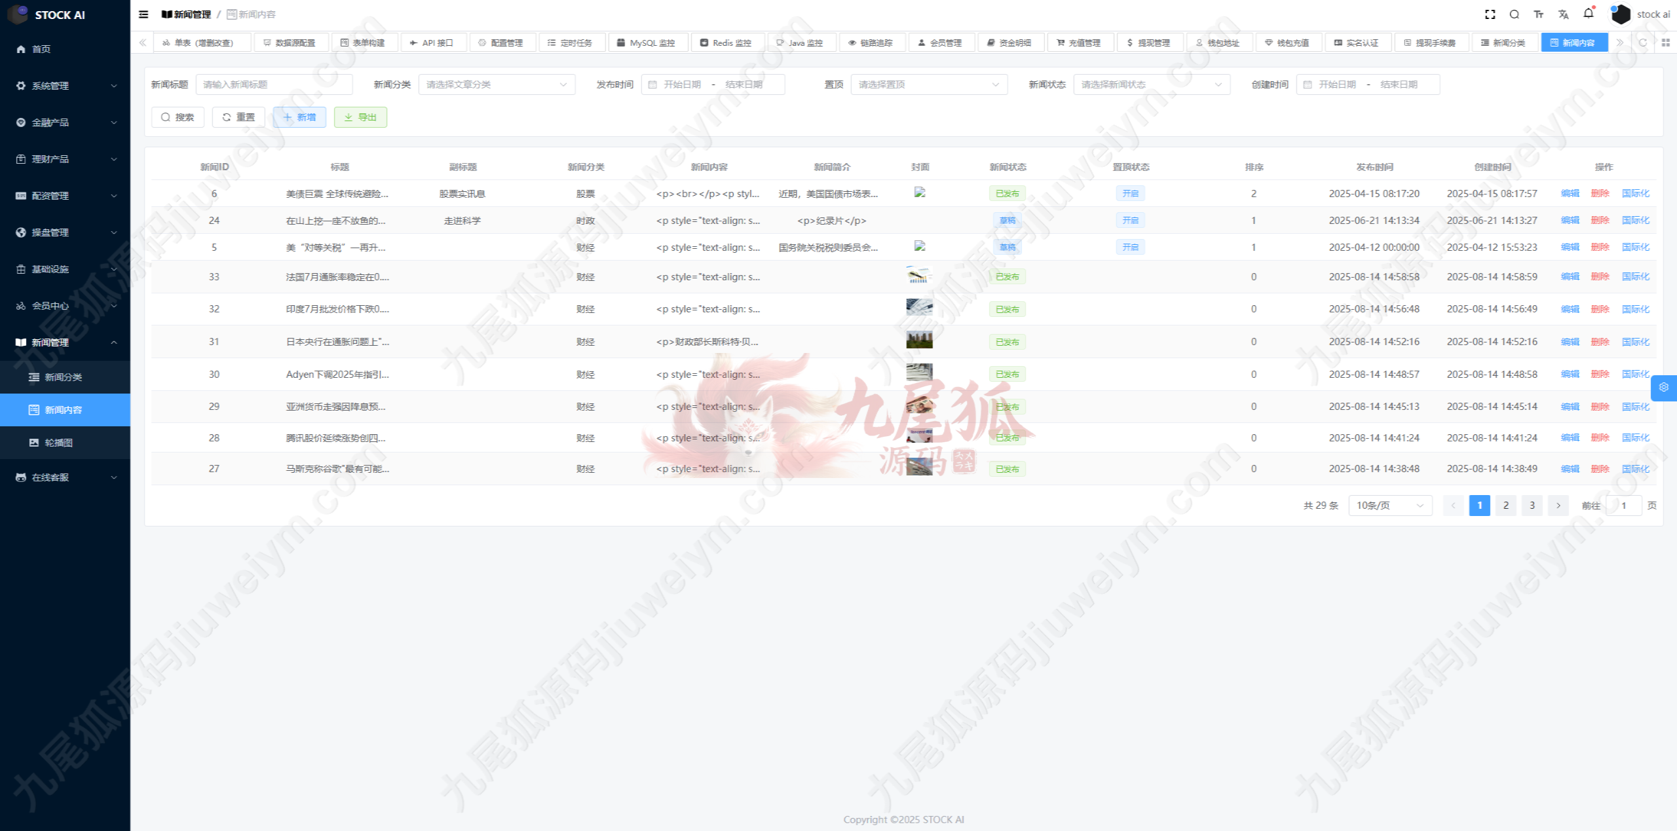The height and width of the screenshot is (831, 1677).
Task: Click 删除 for news ID 33
Action: tap(1600, 276)
